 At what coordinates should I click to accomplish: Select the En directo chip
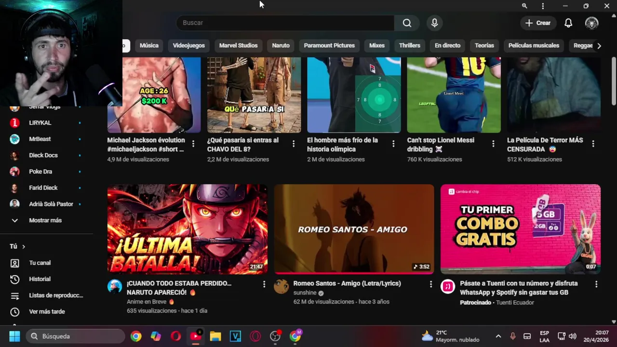[447, 45]
